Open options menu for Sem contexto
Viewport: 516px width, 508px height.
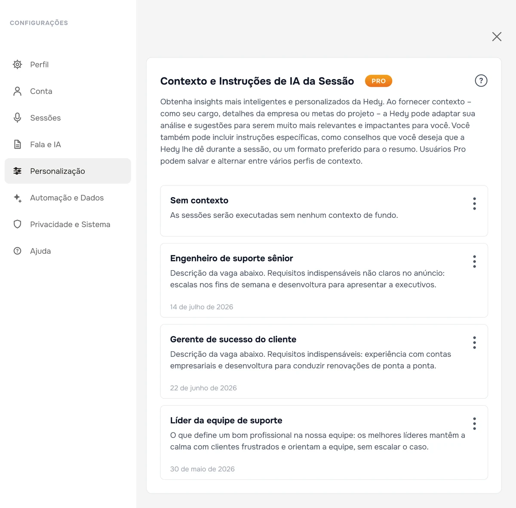coord(474,204)
